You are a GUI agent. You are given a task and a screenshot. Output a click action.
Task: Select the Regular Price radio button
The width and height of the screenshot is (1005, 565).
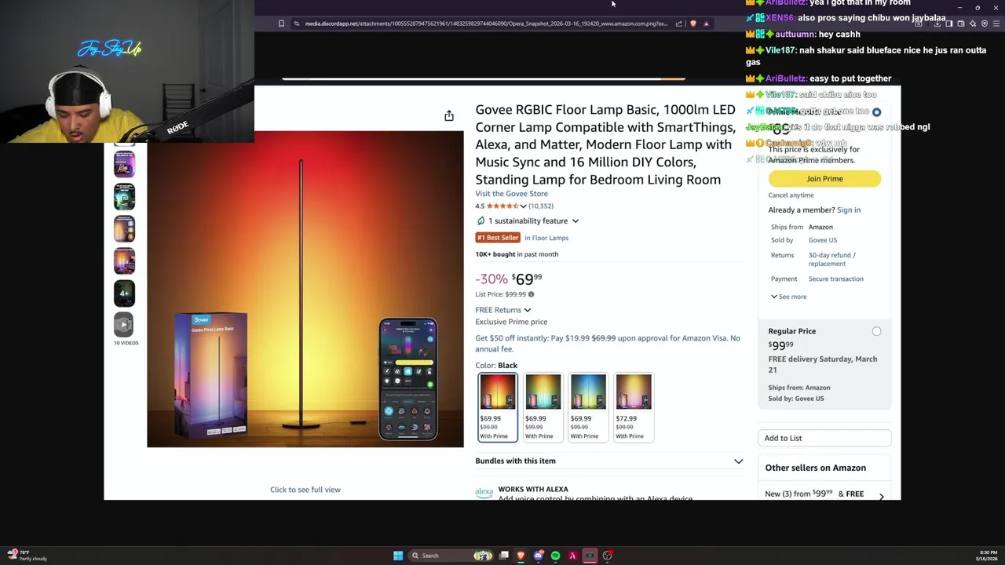point(876,331)
